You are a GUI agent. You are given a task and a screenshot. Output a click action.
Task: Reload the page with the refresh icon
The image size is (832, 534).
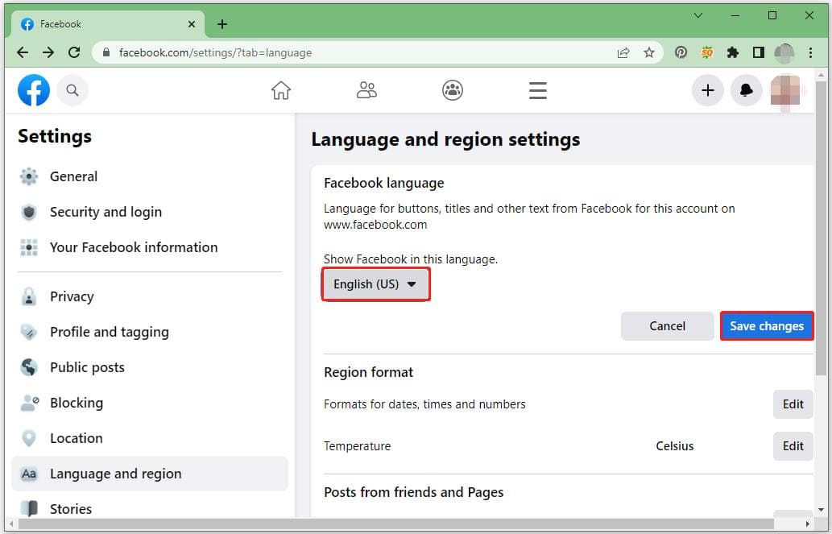[74, 52]
